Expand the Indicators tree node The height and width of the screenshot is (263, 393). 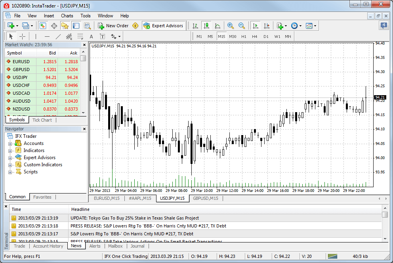click(x=10, y=150)
